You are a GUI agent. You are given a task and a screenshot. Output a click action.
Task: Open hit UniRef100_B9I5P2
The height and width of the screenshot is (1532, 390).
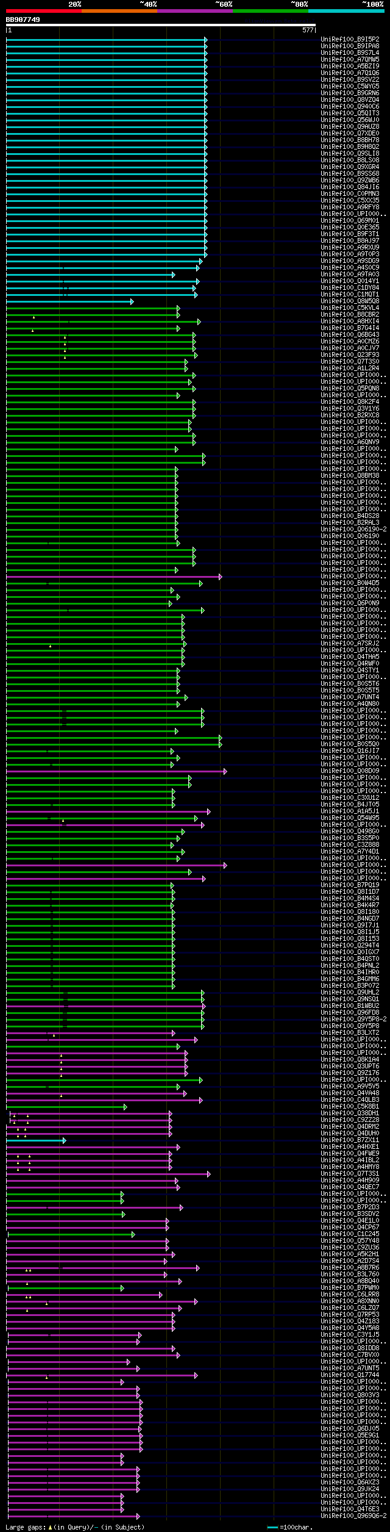[x=350, y=39]
